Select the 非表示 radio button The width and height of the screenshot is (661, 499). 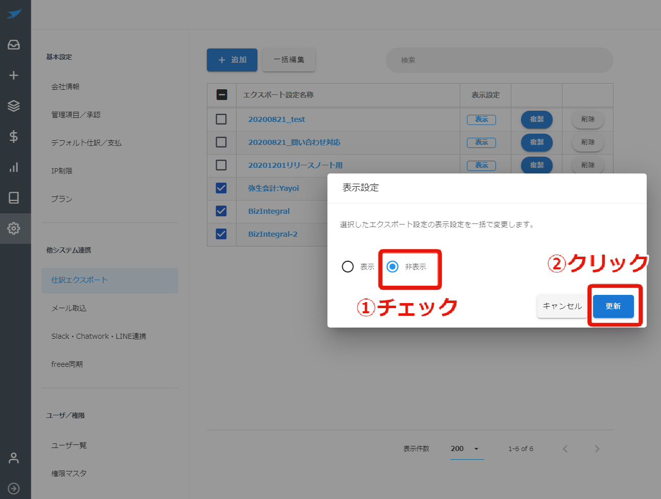click(x=392, y=266)
